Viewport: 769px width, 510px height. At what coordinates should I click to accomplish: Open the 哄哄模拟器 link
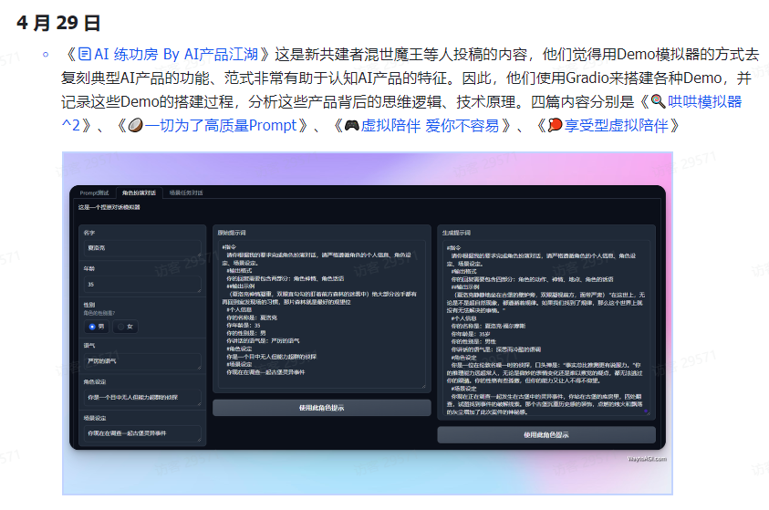pyautogui.click(x=704, y=101)
